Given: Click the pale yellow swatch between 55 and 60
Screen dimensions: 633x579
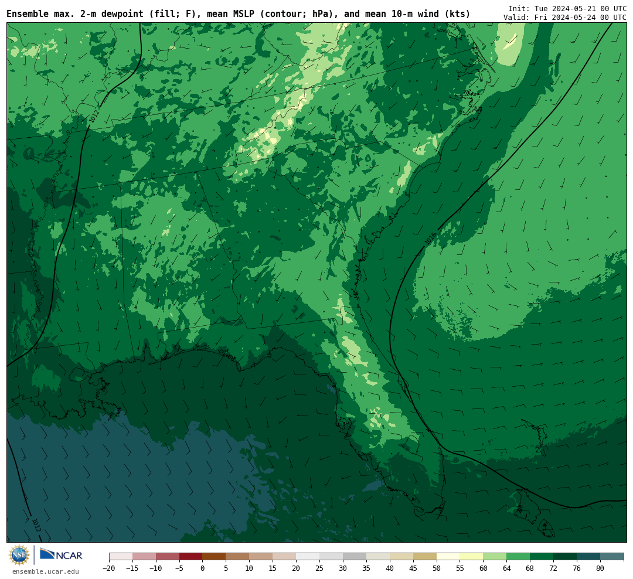Looking at the screenshot, I should 471,557.
